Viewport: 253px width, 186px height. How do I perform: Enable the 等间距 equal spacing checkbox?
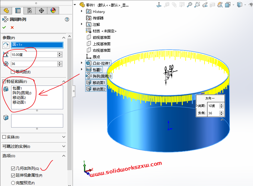tap(13, 72)
